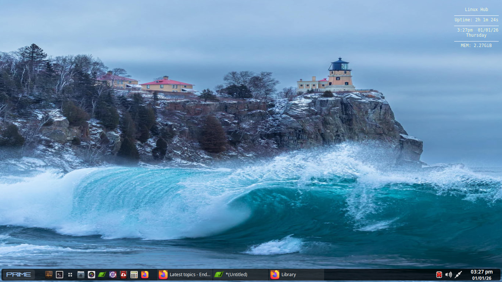Screen dimensions: 502x282
Task: Switch to the Firefox Library window
Action: pyautogui.click(x=296, y=274)
